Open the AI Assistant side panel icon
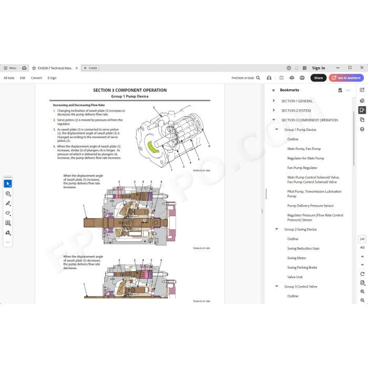 (x=362, y=90)
